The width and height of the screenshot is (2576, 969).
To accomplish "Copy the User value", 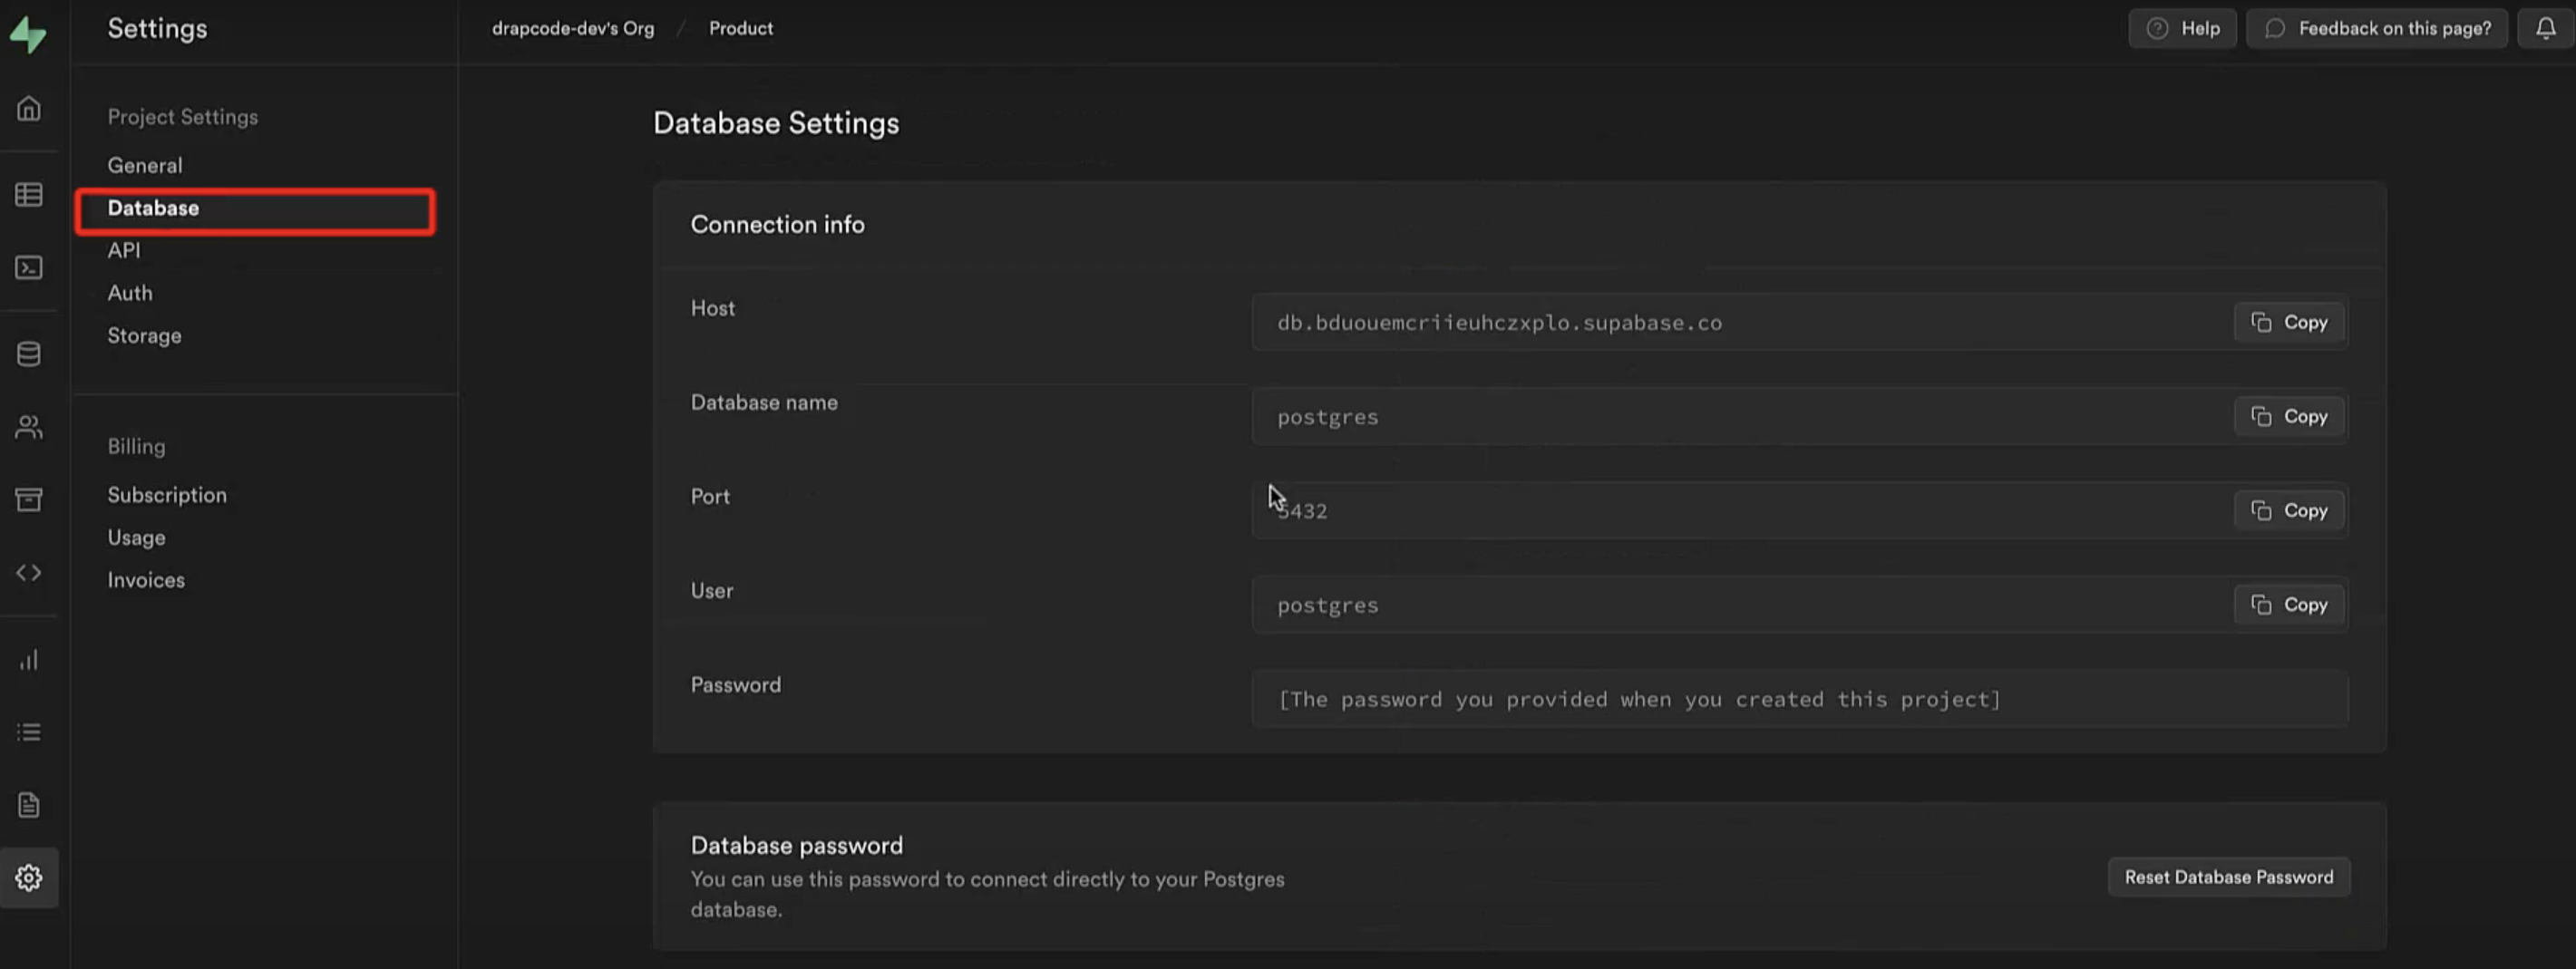I will (2289, 604).
